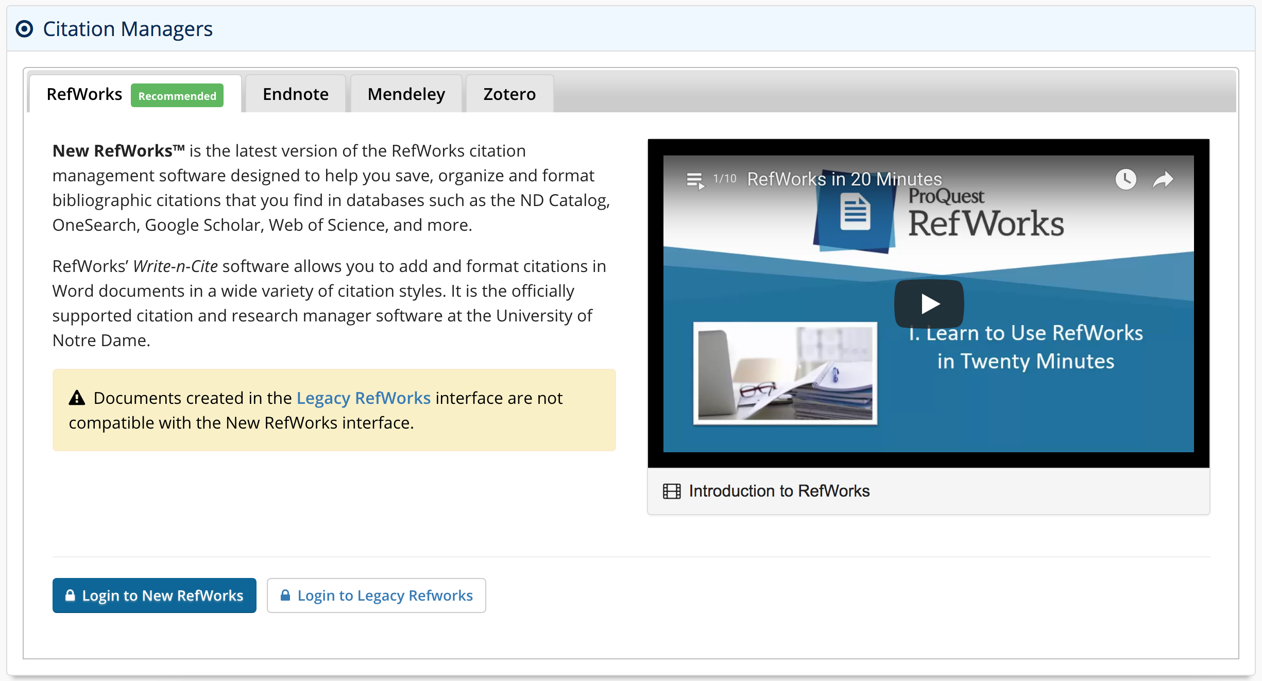The width and height of the screenshot is (1262, 681).
Task: Click the Citation Managers circle icon
Action: point(24,29)
